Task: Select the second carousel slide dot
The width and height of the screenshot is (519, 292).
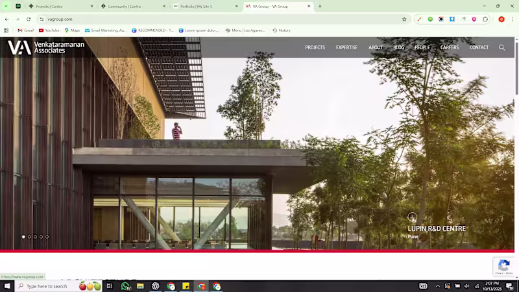Action: tap(29, 237)
